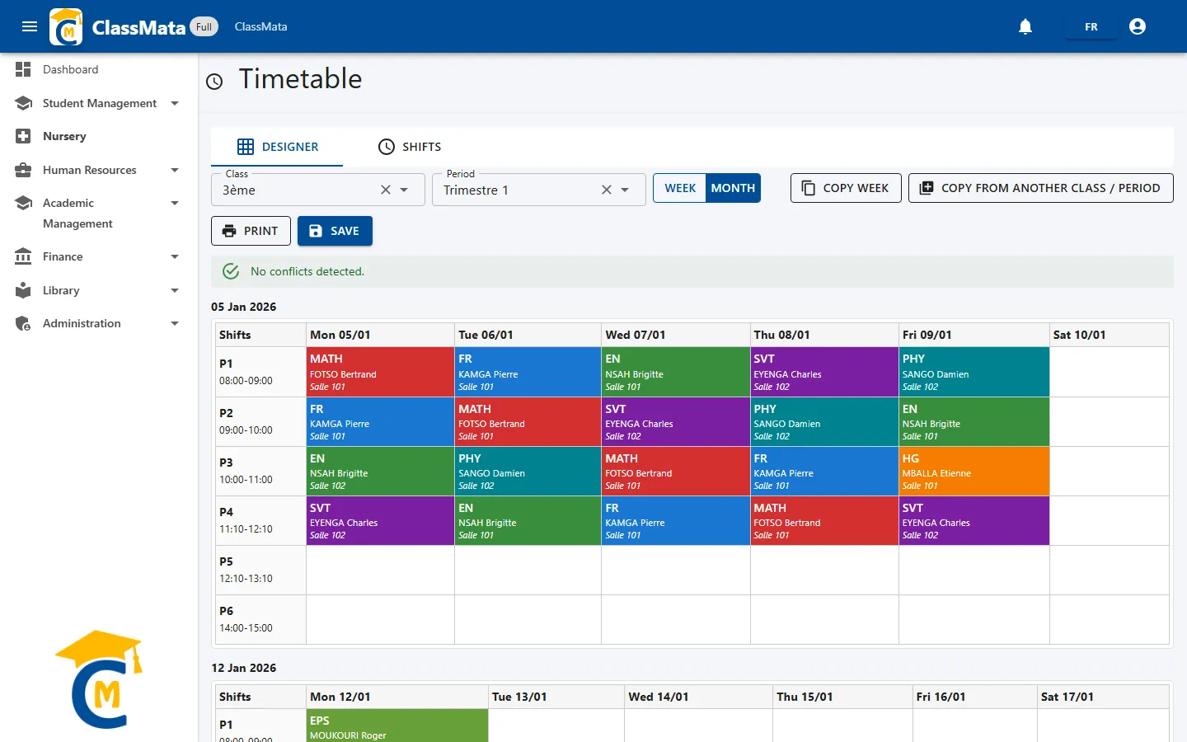Click the Nursery plus icon

pyautogui.click(x=23, y=136)
